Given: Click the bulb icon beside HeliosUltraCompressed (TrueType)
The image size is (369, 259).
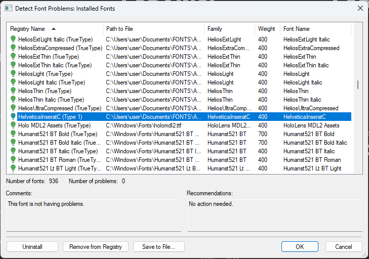Looking at the screenshot, I should pyautogui.click(x=13, y=108).
